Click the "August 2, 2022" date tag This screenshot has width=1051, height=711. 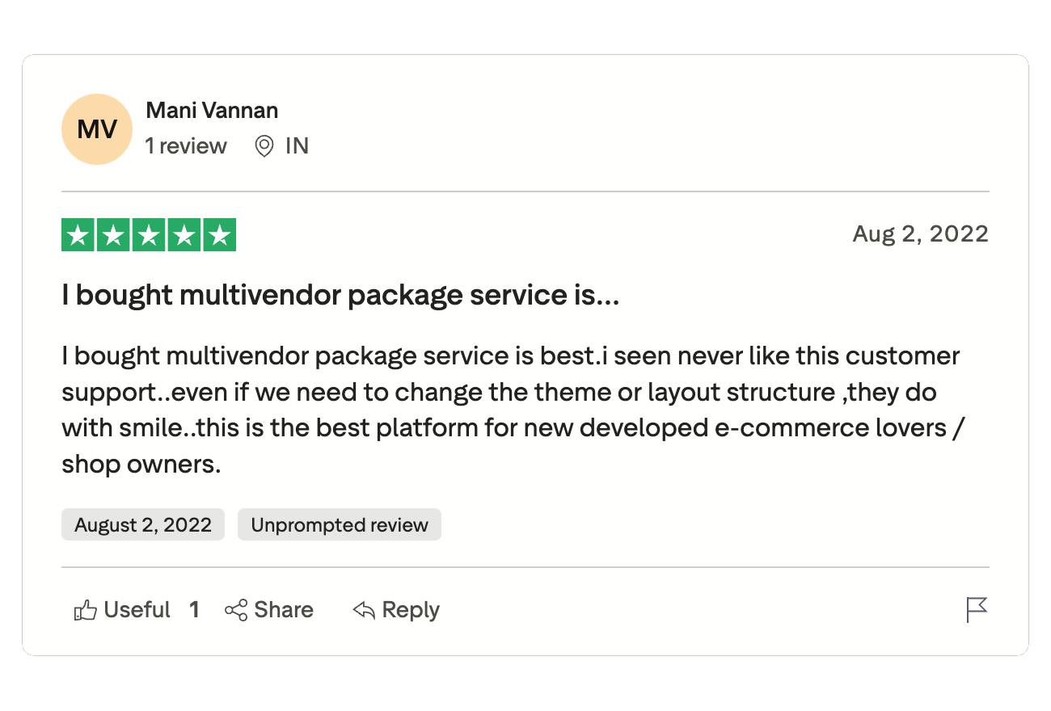pos(143,525)
